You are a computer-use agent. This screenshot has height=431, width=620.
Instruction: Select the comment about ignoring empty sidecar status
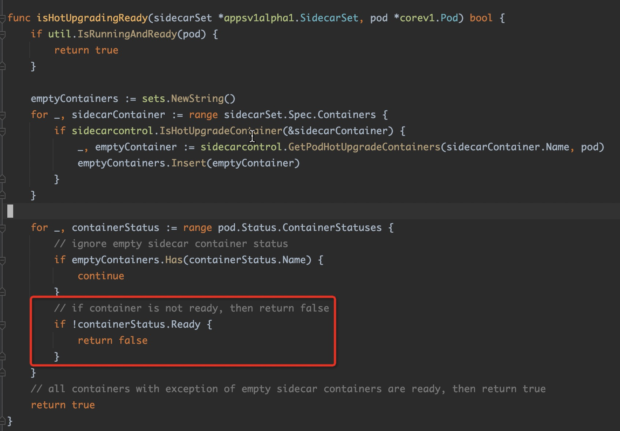click(171, 243)
